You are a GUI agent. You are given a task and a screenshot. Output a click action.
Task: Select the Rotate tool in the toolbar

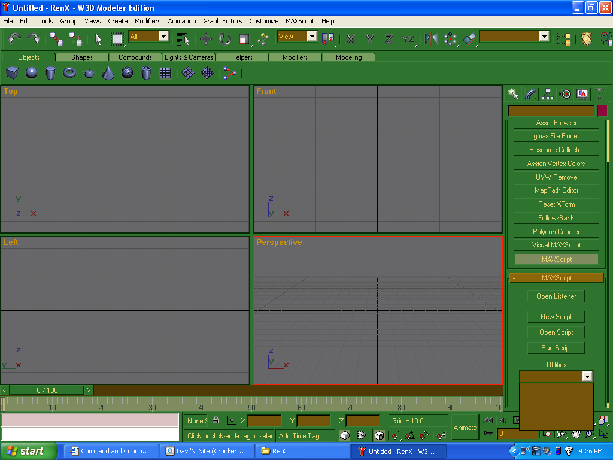pos(224,39)
